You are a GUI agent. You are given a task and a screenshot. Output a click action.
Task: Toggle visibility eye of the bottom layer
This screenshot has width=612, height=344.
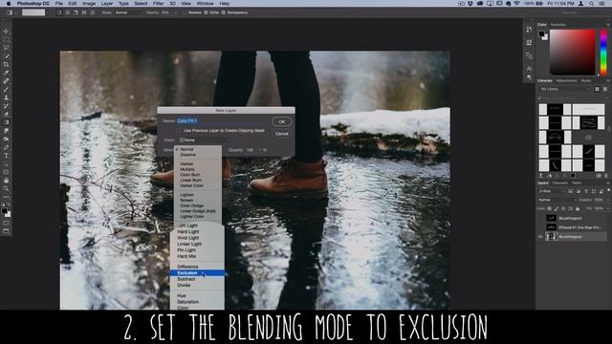540,236
